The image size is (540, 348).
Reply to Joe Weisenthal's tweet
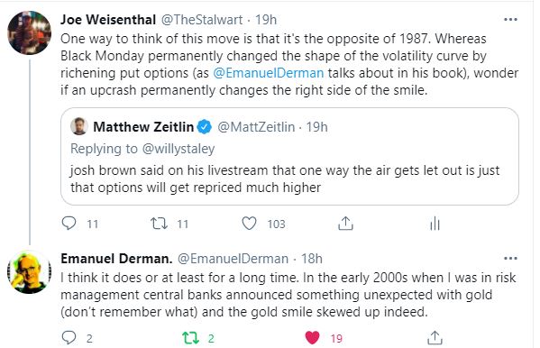pos(69,223)
